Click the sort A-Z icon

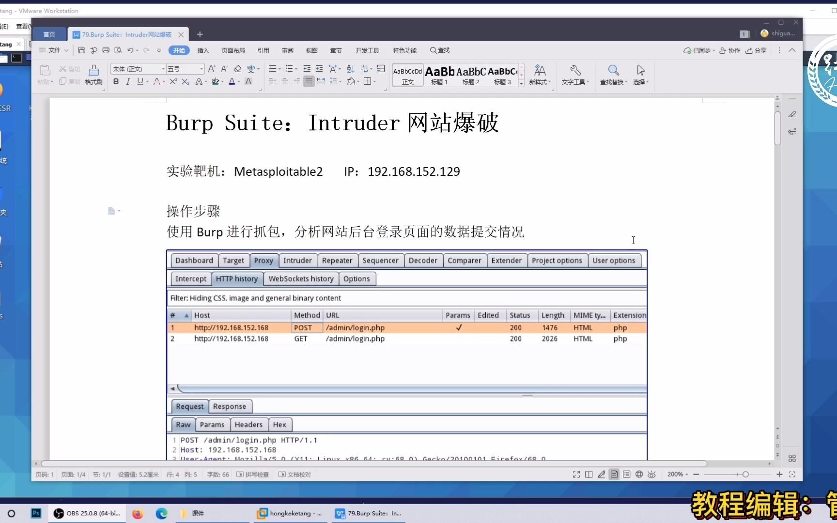tap(351, 69)
